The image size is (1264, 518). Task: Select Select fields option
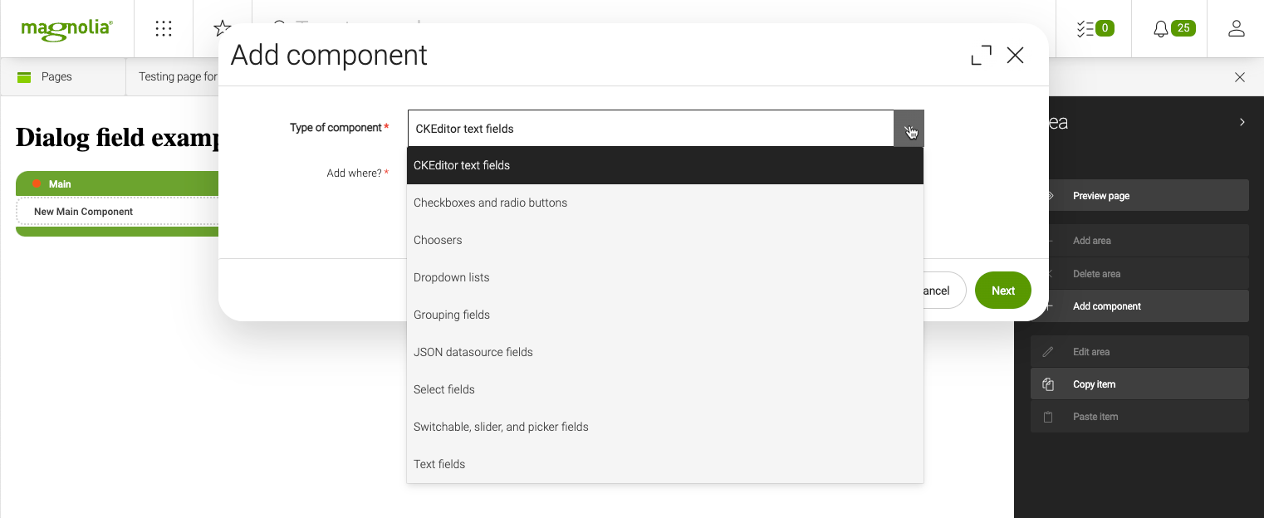pyautogui.click(x=665, y=389)
